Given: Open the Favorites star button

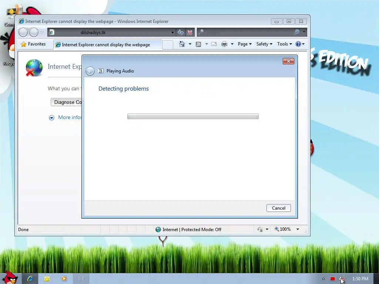Looking at the screenshot, I should pyautogui.click(x=33, y=44).
